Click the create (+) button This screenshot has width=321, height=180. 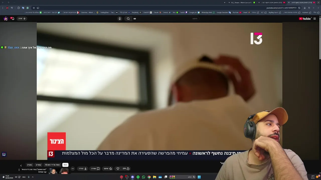[x=22, y=18]
